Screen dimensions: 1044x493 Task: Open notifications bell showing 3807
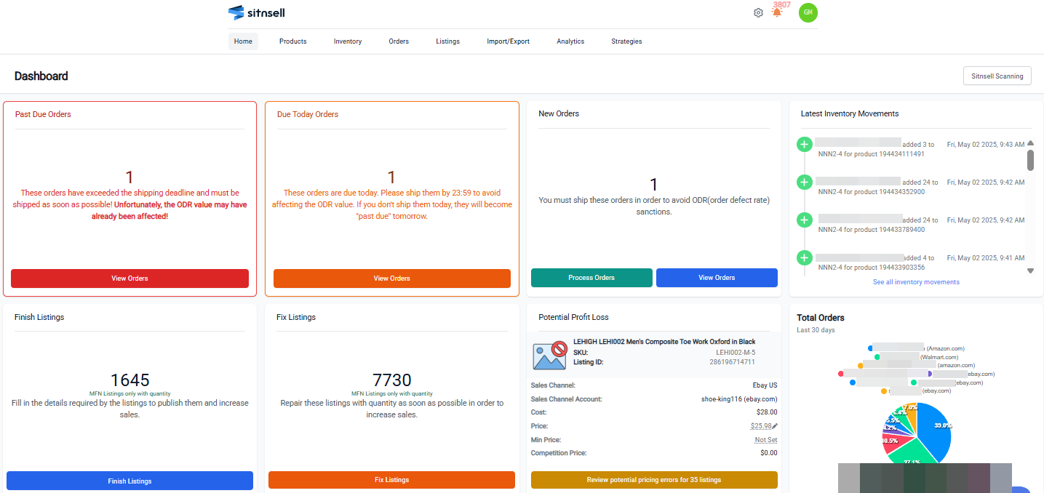[777, 12]
